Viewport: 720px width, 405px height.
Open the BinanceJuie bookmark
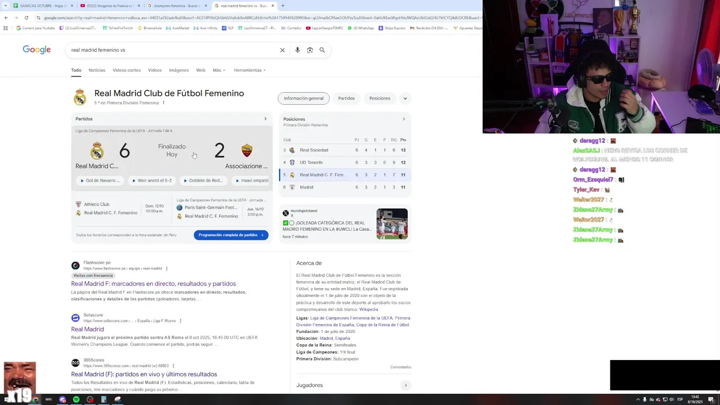point(150,28)
